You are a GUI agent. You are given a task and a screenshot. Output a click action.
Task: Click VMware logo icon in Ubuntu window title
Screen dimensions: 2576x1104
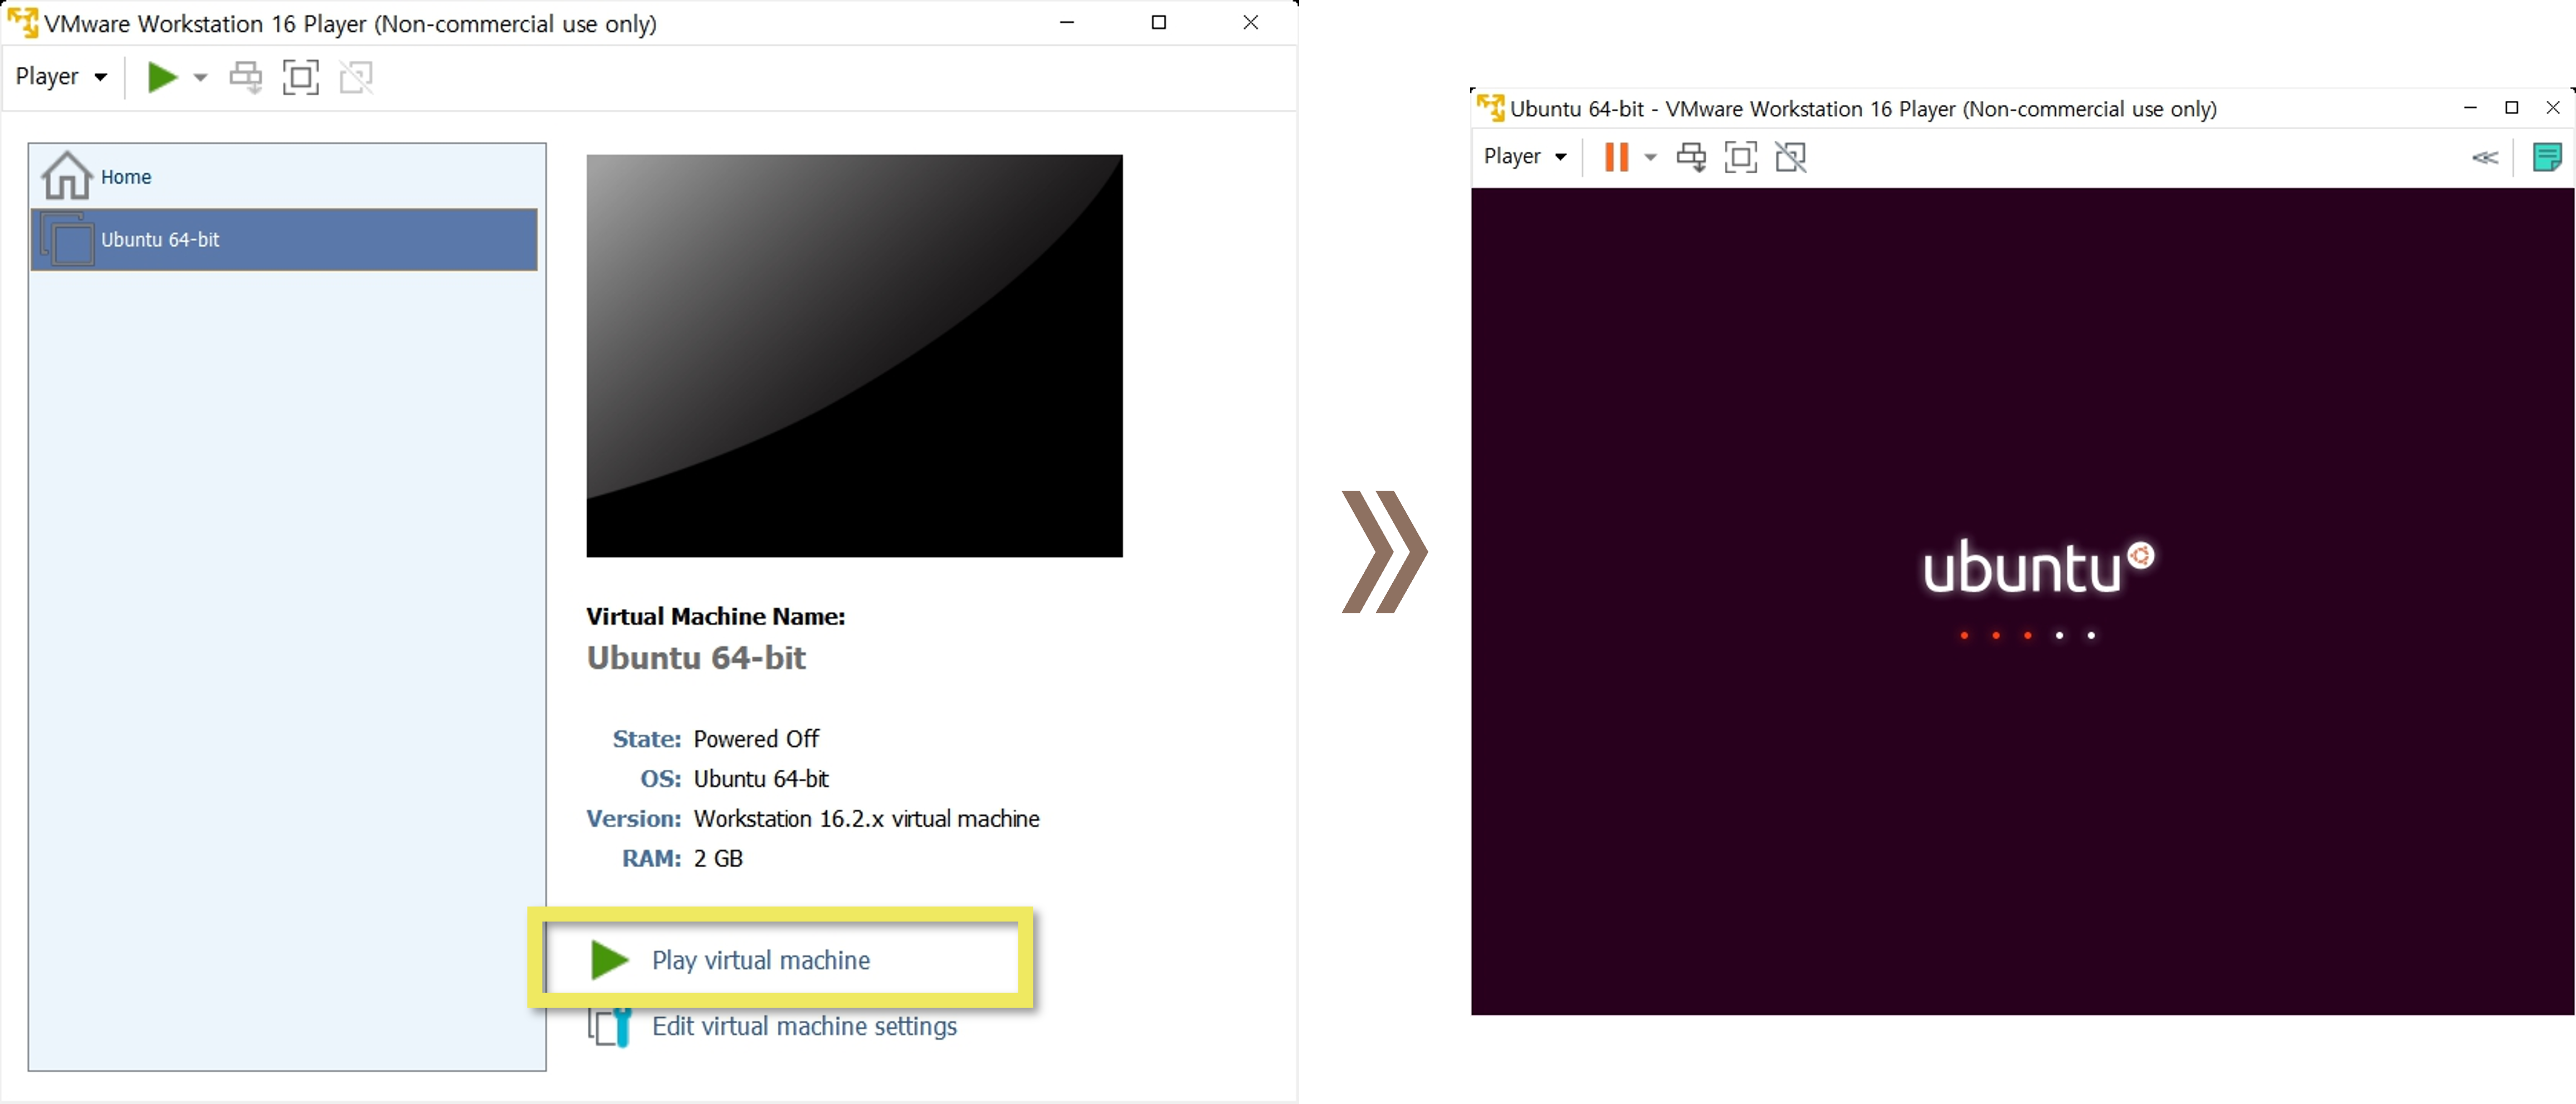[1490, 107]
